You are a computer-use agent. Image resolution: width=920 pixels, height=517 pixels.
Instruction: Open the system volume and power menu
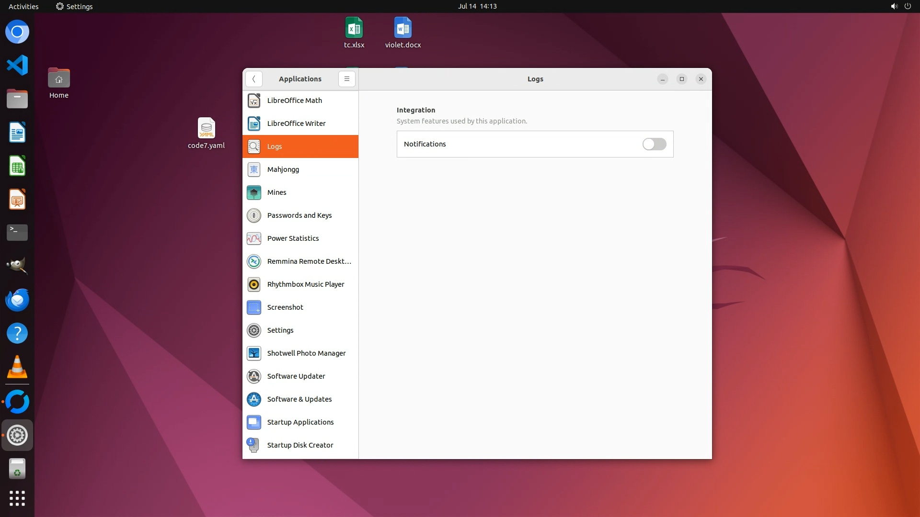click(x=900, y=6)
